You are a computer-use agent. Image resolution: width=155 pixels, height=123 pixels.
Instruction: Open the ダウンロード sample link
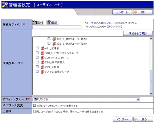(x=114, y=27)
